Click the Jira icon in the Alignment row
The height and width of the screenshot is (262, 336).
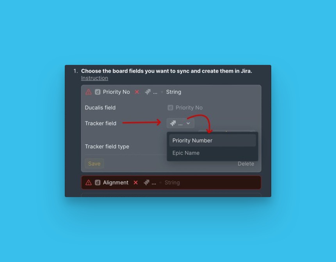point(146,183)
